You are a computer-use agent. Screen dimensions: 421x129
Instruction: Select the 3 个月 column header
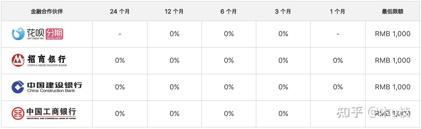click(x=283, y=11)
